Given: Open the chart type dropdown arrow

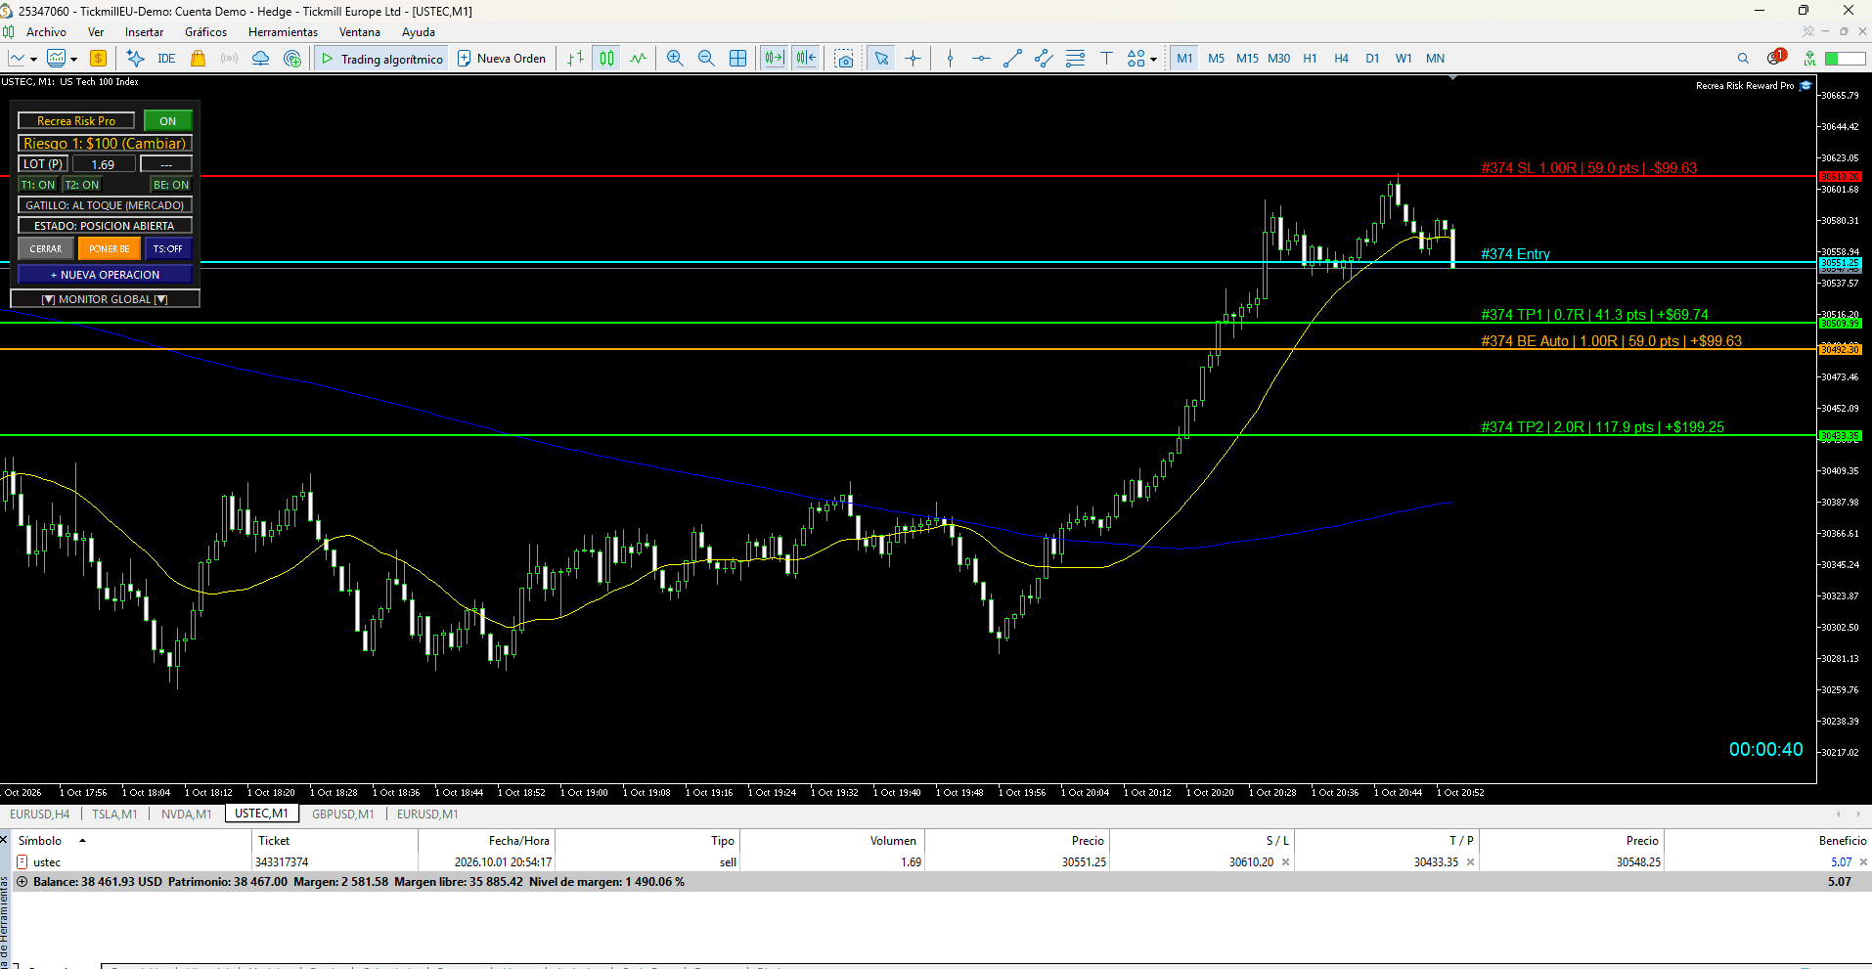Looking at the screenshot, I should pos(33,60).
